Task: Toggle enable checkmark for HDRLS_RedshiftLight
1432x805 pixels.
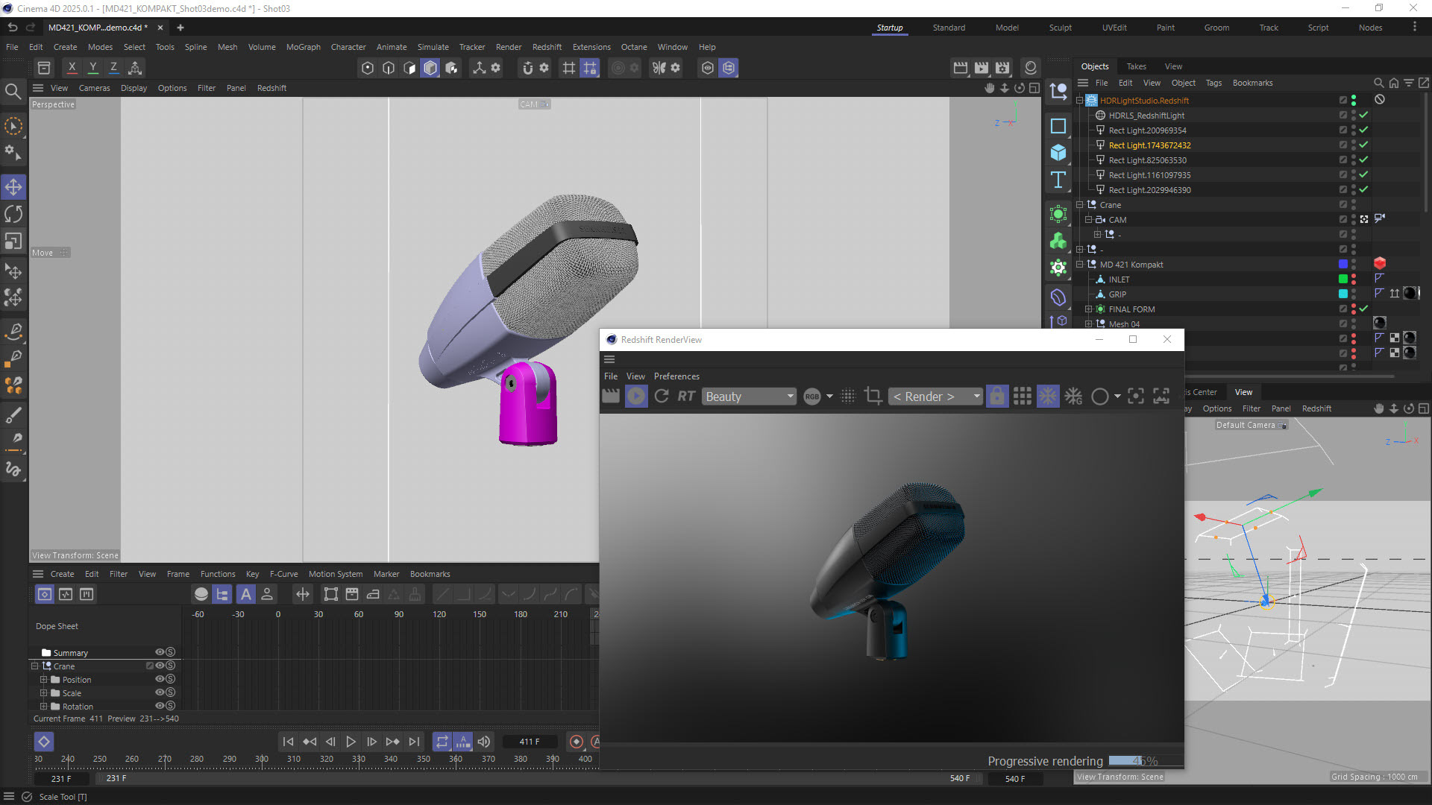Action: [x=1363, y=116]
